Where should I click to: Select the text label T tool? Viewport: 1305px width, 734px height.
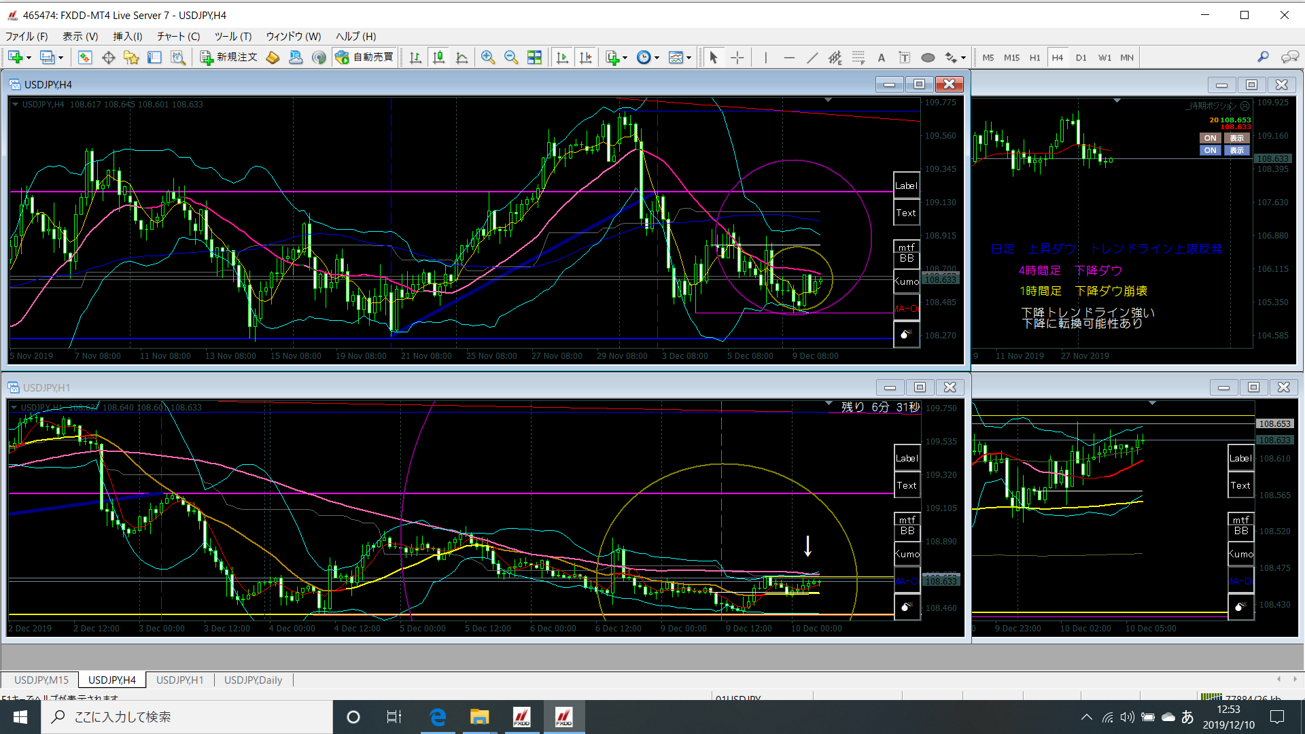(x=905, y=58)
